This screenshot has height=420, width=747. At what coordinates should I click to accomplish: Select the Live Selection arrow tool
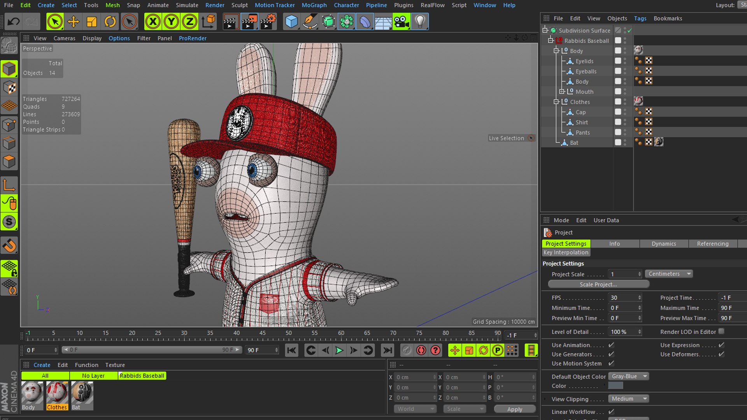(55, 21)
